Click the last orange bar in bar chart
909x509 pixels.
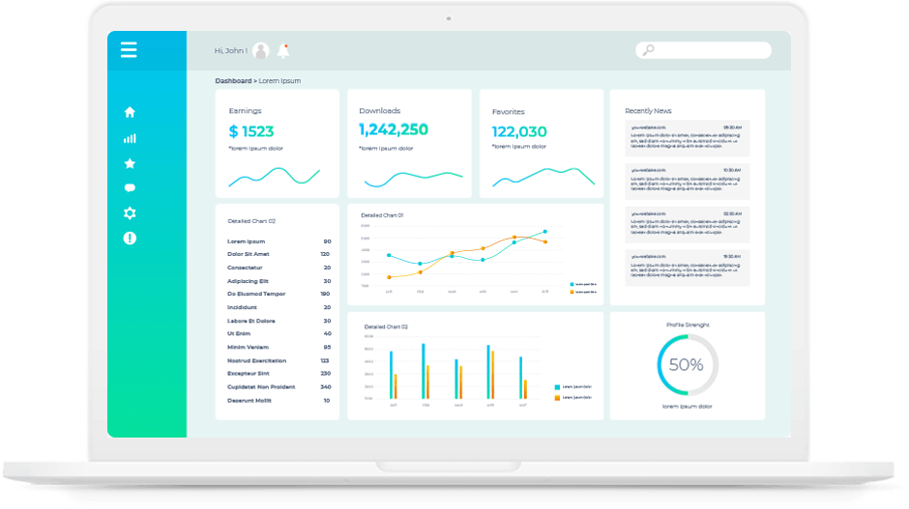click(525, 389)
